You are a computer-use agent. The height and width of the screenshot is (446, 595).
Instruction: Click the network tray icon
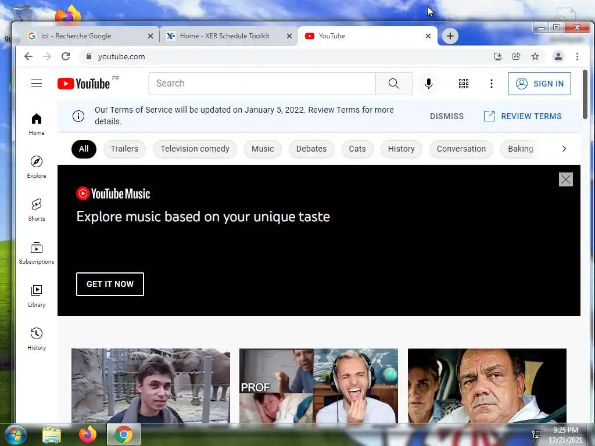536,434
